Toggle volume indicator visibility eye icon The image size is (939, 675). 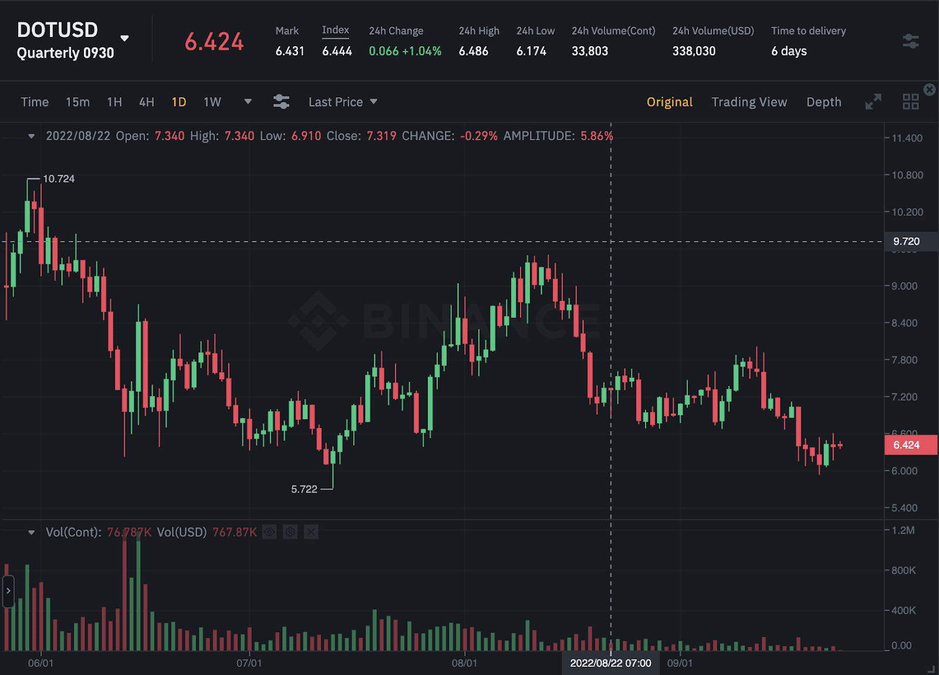(x=269, y=532)
